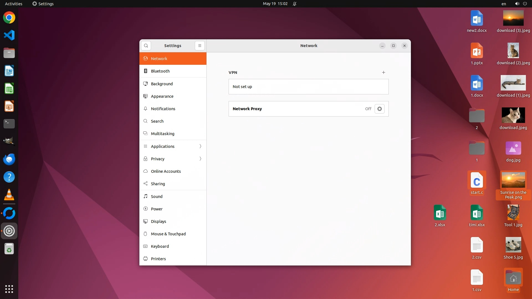
Task: Select Mouse & Touchpad settings
Action: click(x=168, y=234)
